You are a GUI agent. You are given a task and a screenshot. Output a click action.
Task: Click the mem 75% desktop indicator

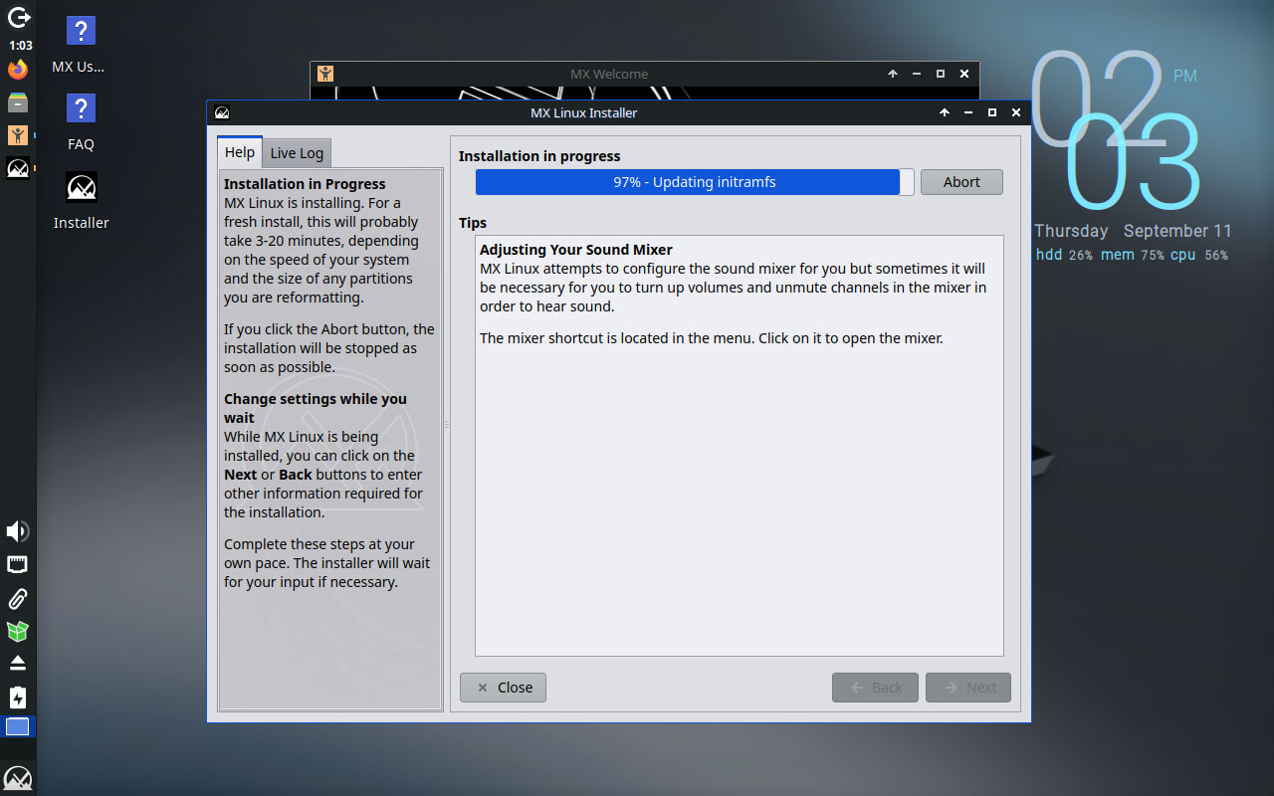coord(1132,255)
